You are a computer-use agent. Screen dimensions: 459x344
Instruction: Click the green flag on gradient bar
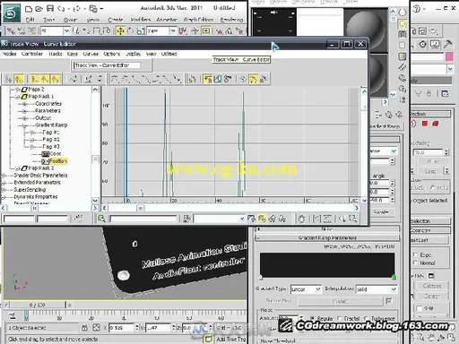(x=394, y=277)
